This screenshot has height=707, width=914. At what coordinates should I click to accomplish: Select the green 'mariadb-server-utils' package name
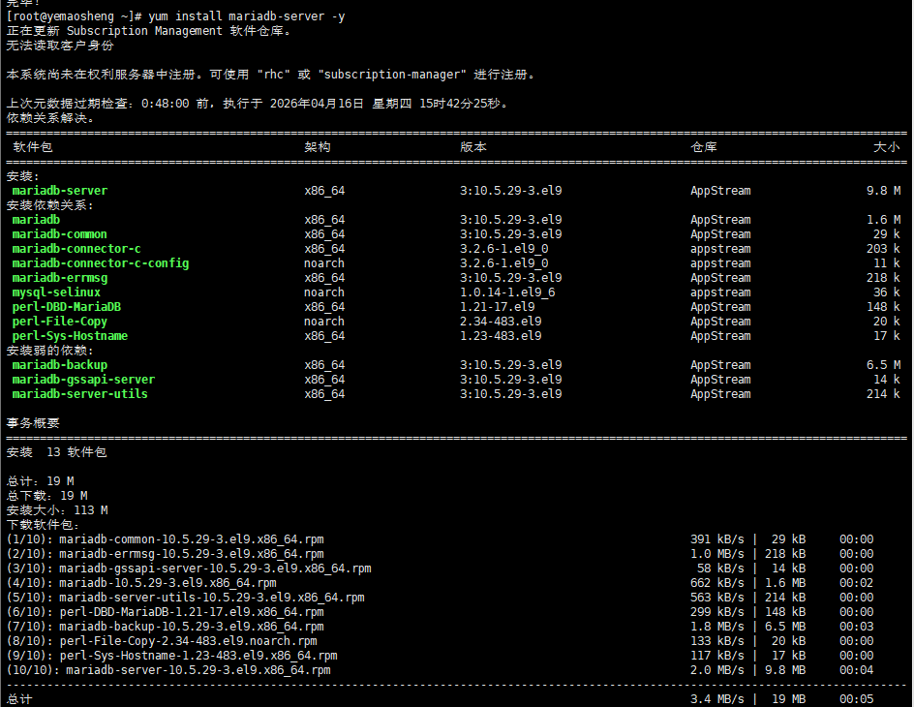pyautogui.click(x=79, y=394)
